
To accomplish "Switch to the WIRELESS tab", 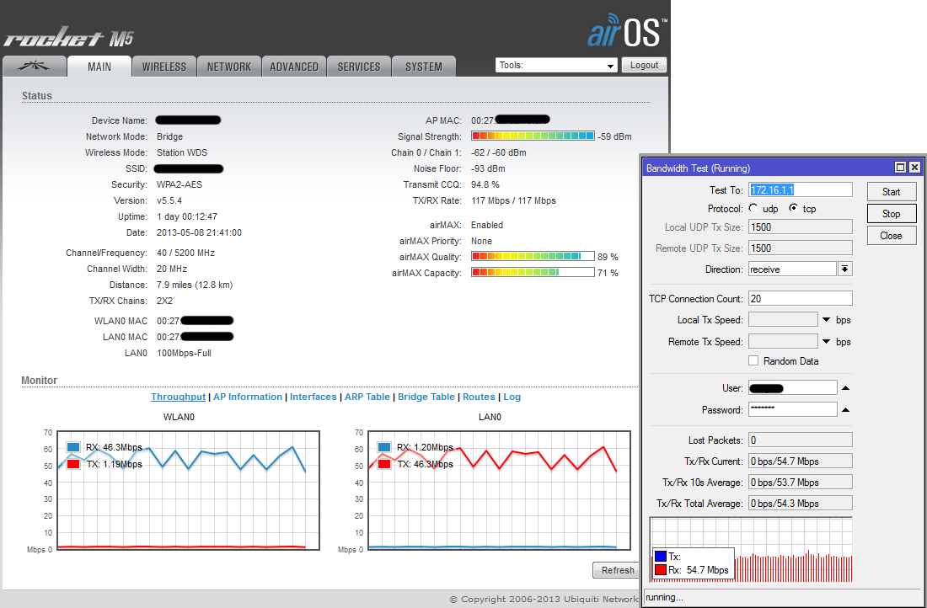I will (164, 67).
